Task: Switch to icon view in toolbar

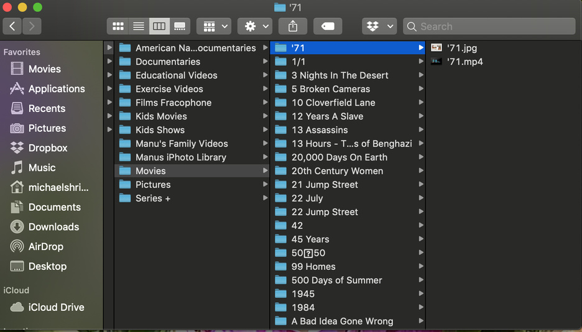Action: click(x=118, y=26)
